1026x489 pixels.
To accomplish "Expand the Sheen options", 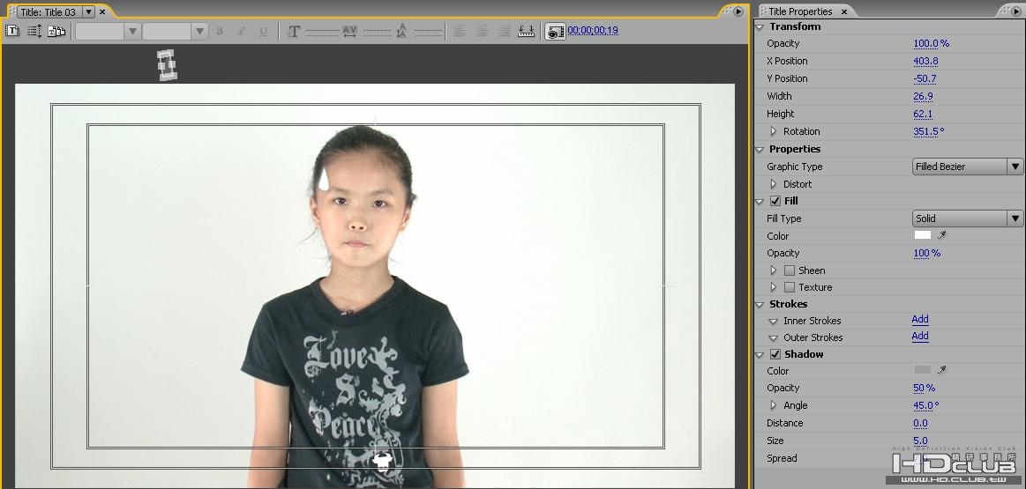I will coord(774,270).
